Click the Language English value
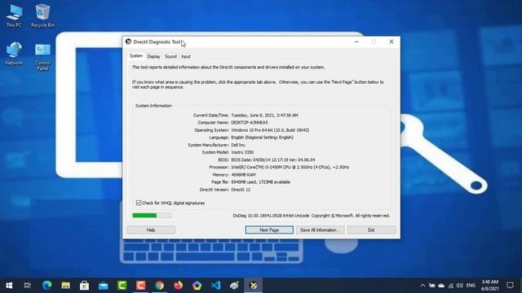The image size is (522, 293). coord(263,138)
